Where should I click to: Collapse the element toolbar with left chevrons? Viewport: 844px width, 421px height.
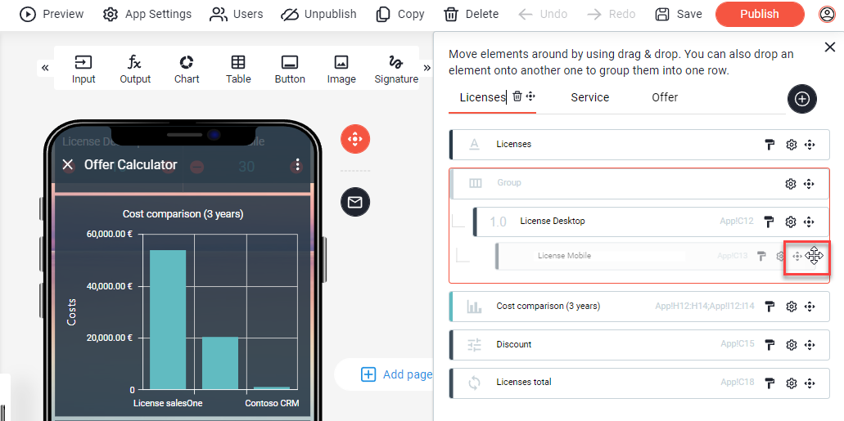pyautogui.click(x=45, y=68)
